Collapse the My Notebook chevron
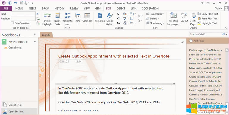The image size is (229, 115). (35, 42)
